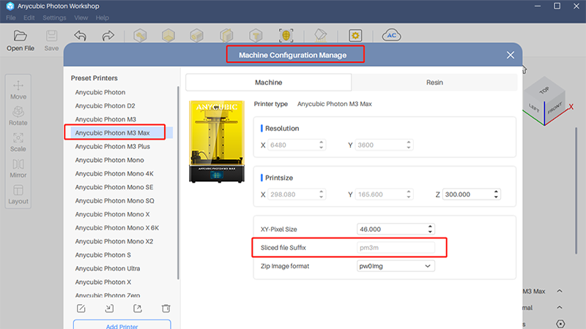Click the delete printer trash icon

click(x=166, y=309)
